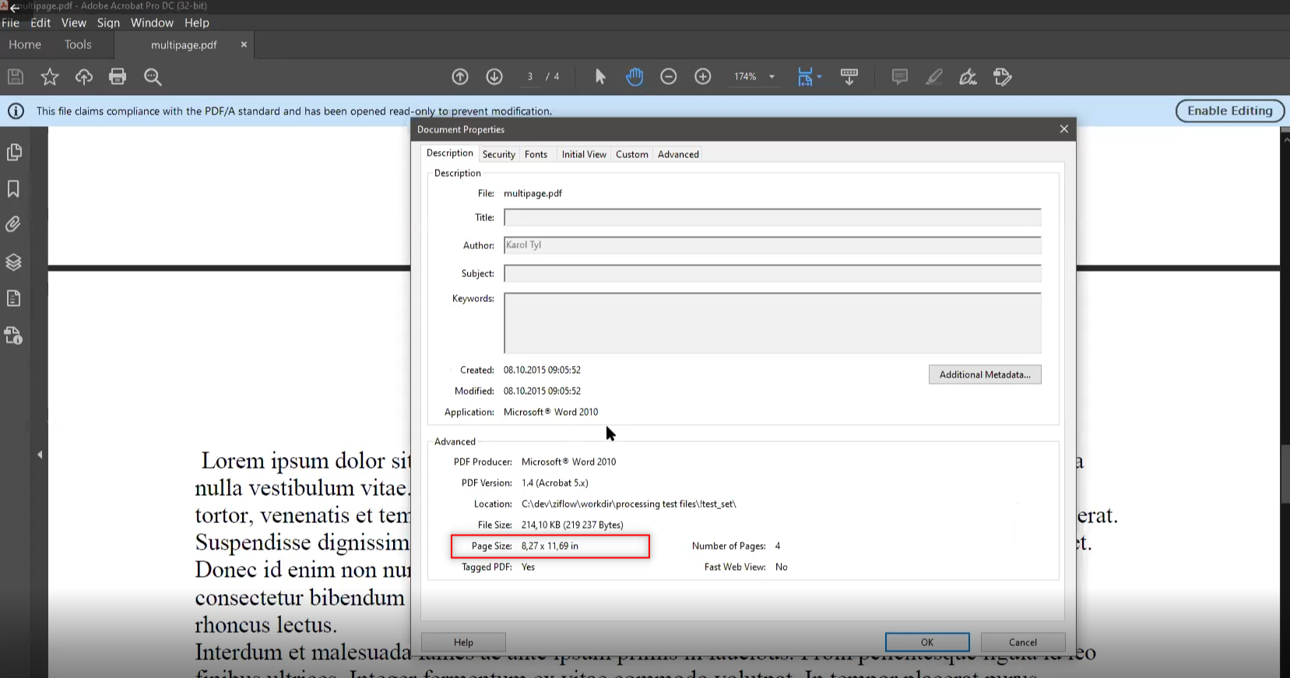Click the zoom in plus icon
The image size is (1290, 678).
pyautogui.click(x=702, y=76)
